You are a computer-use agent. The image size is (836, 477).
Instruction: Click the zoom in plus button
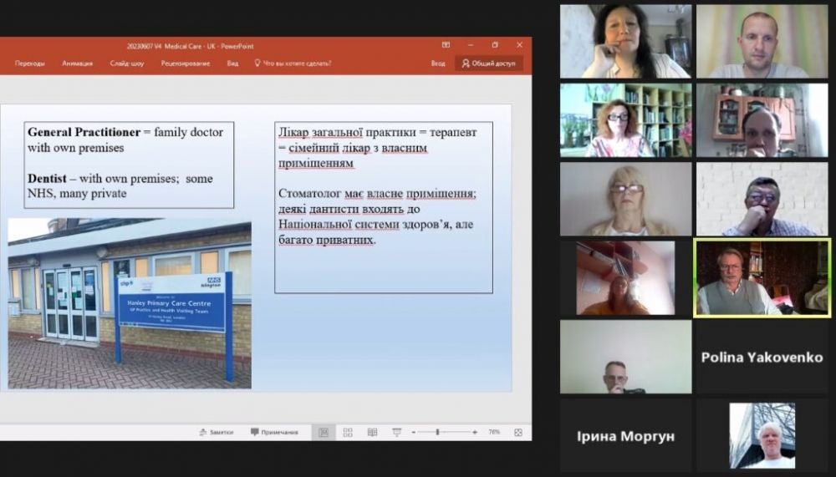tap(475, 432)
